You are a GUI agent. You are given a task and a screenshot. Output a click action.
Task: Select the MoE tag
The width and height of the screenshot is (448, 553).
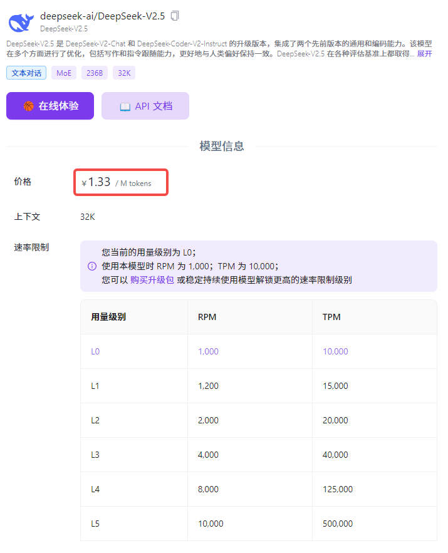pos(64,73)
